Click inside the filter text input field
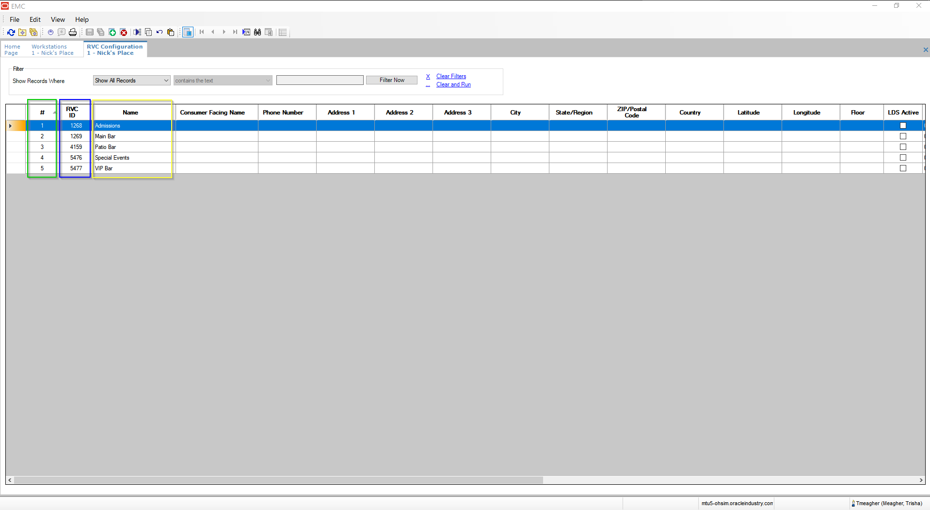Viewport: 930px width, 510px height. click(320, 80)
